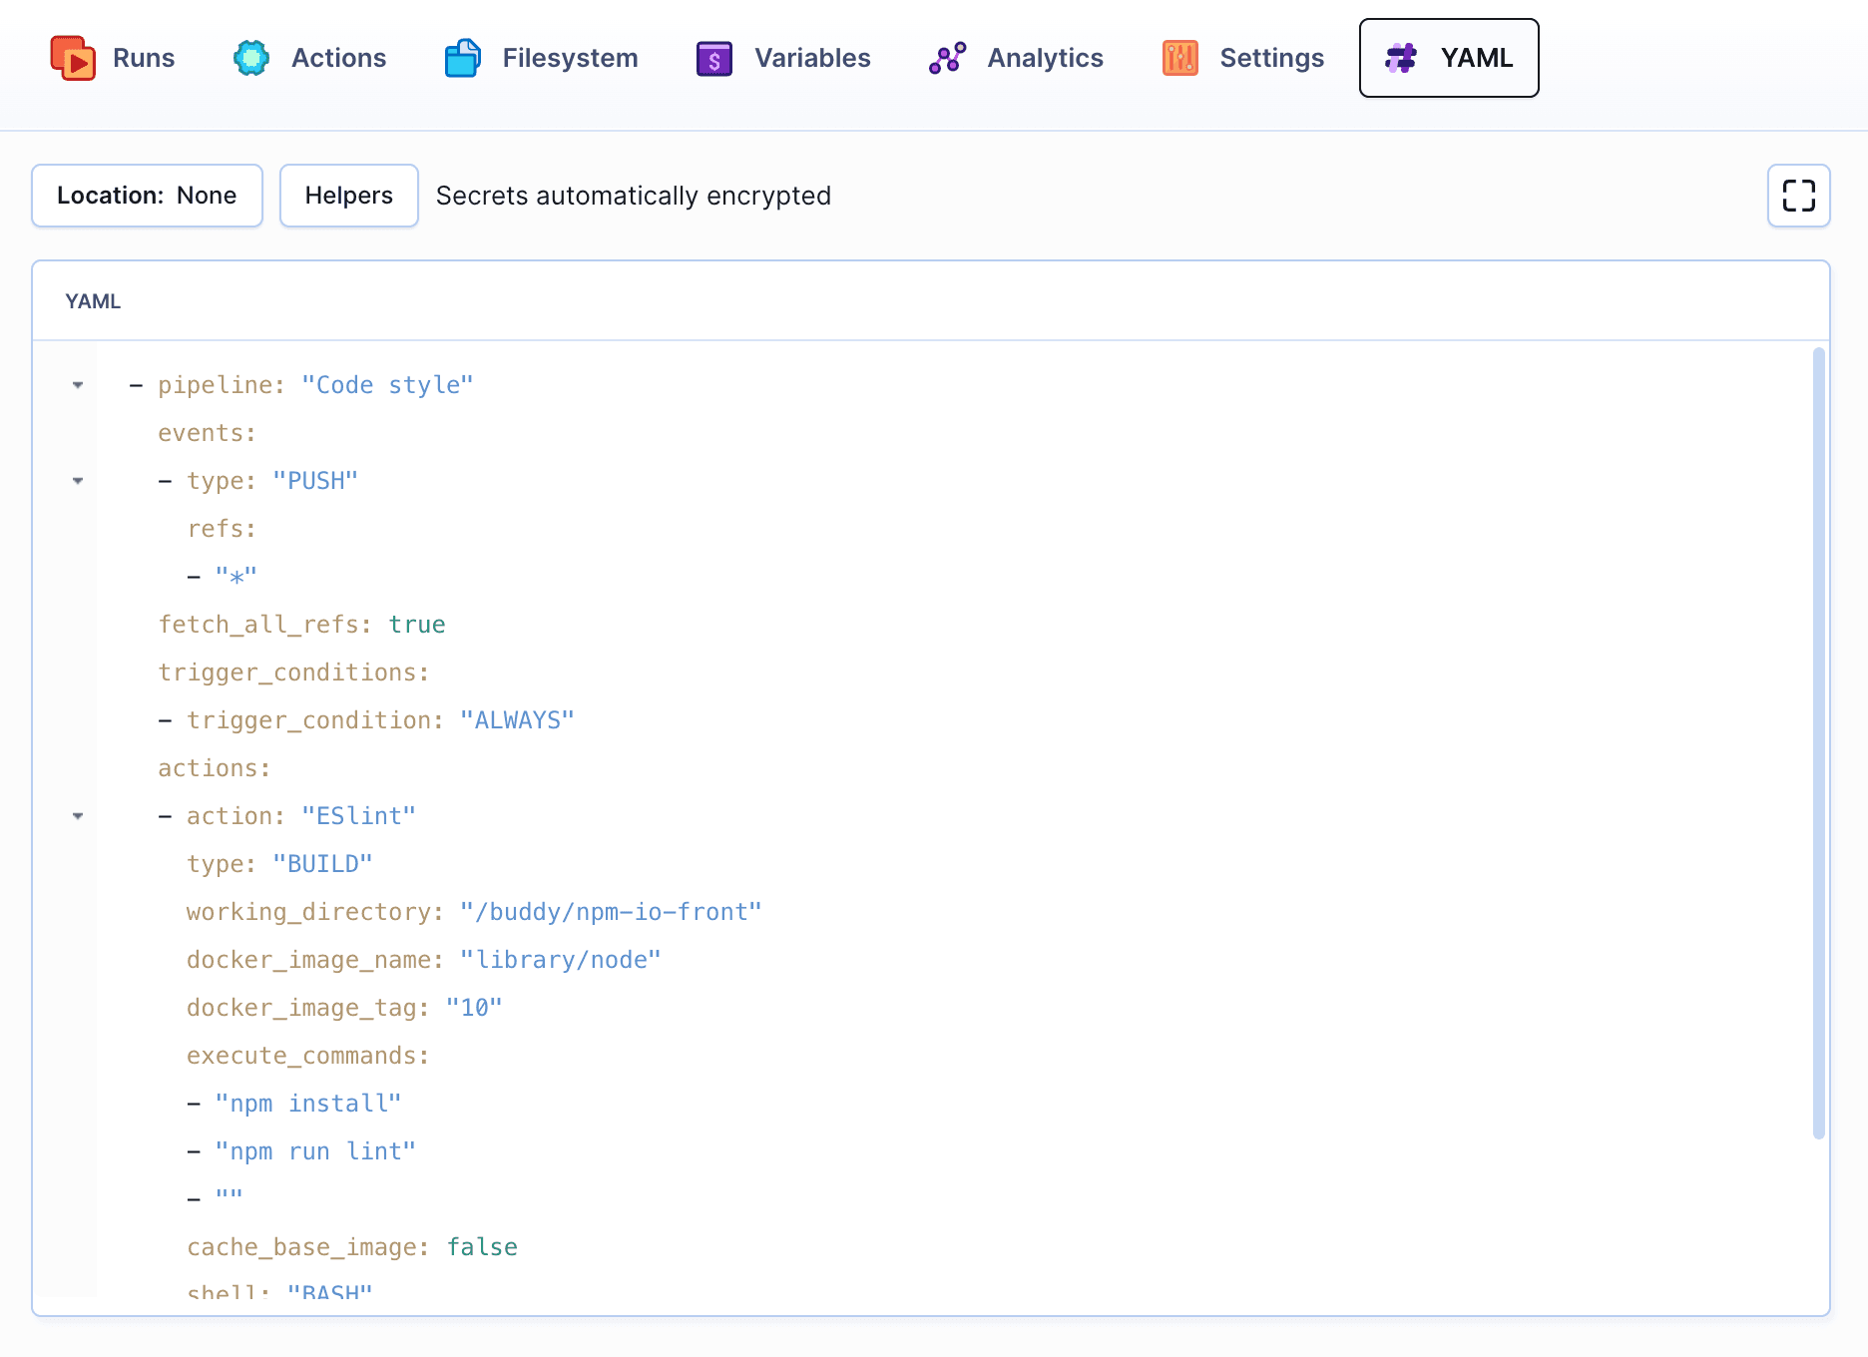Click the Runs play icon

tap(74, 58)
